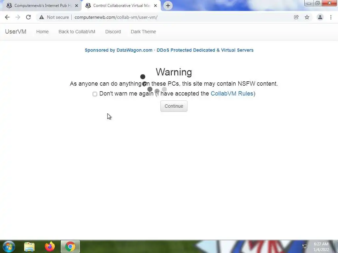338x253 pixels.
Task: Close the Control Collaborative Virtual Machines tab
Action: 155,6
